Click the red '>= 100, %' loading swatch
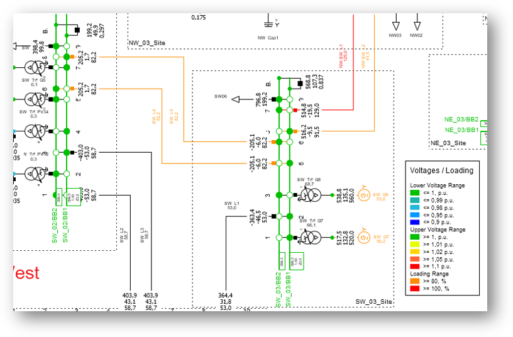Screen dimensions: 513x337 [x=414, y=289]
